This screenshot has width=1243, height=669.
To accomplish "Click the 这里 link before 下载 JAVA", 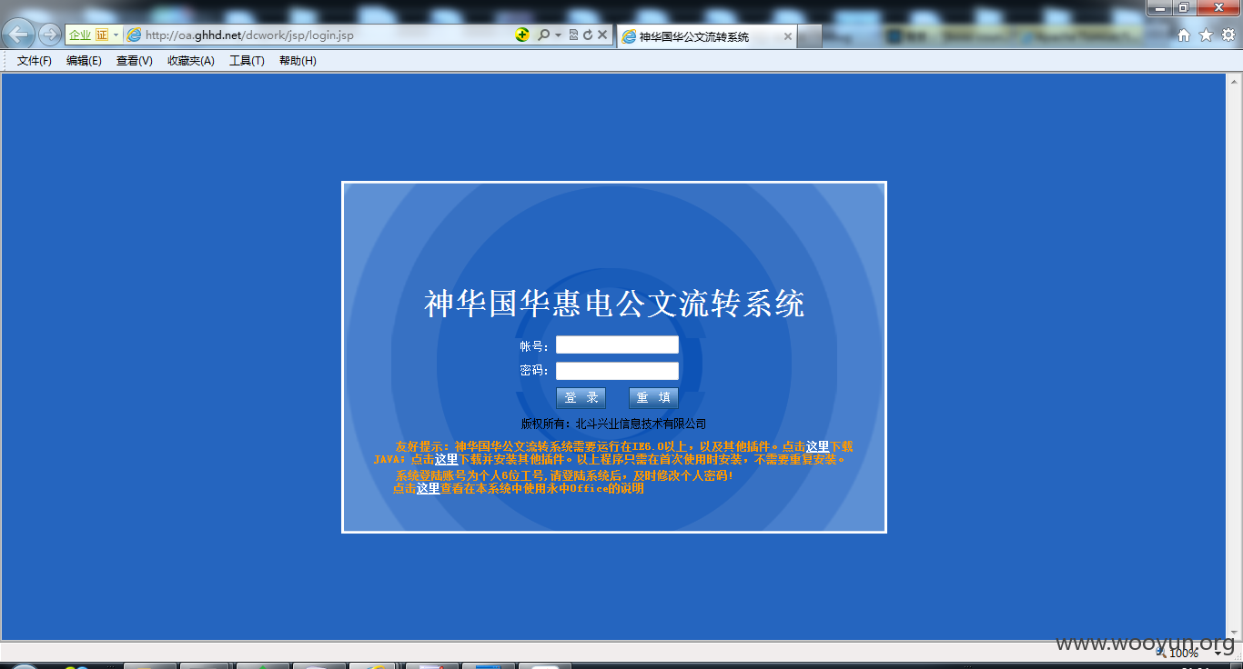I will pyautogui.click(x=817, y=446).
